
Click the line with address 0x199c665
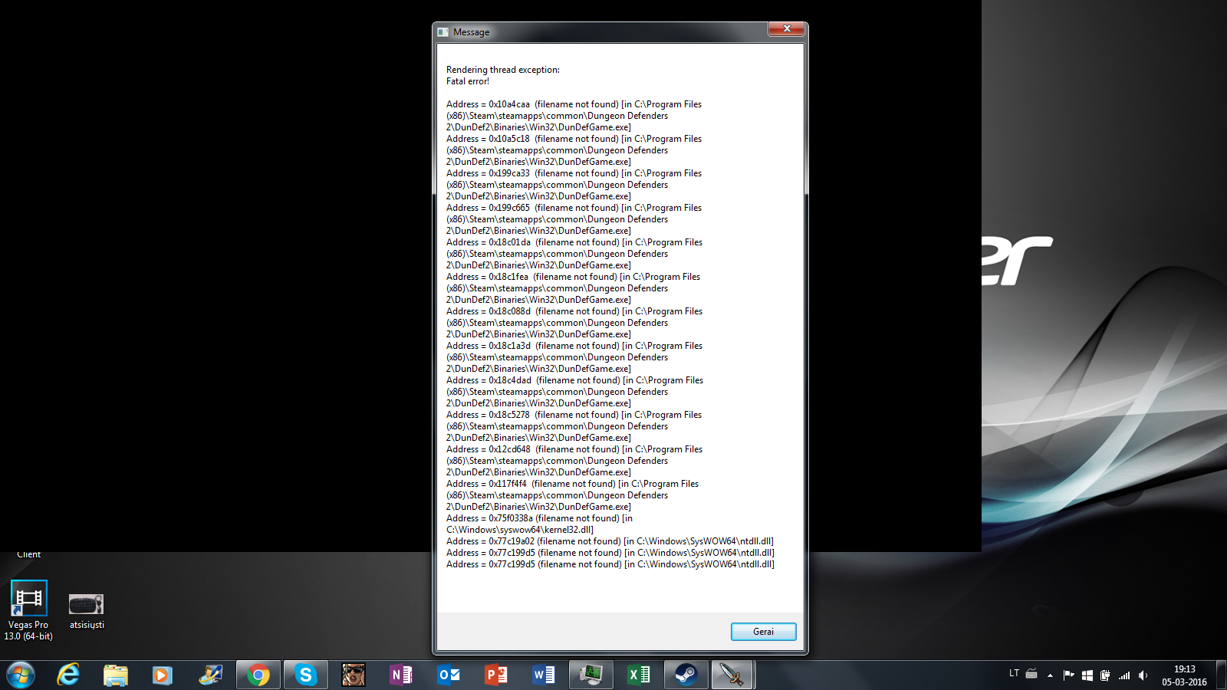point(574,208)
